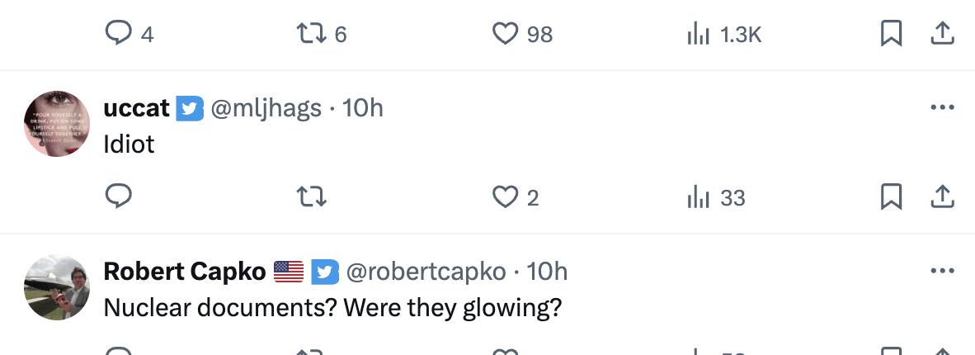Retweet uccat's "Idiot" tweet

311,196
